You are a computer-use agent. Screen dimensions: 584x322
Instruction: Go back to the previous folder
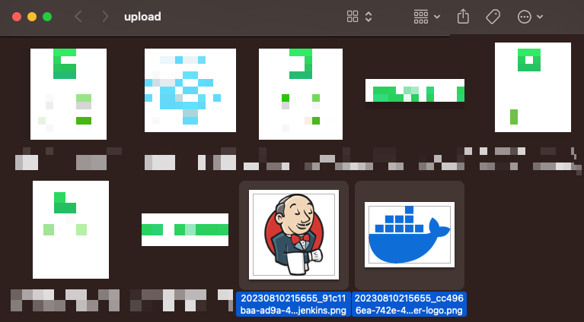pos(78,17)
